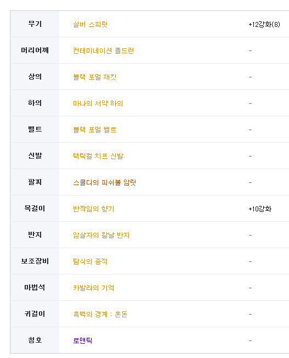Open the 암살자의 칼날 반지 ring link
Viewport: 289px width, 358px height.
[x=101, y=235]
